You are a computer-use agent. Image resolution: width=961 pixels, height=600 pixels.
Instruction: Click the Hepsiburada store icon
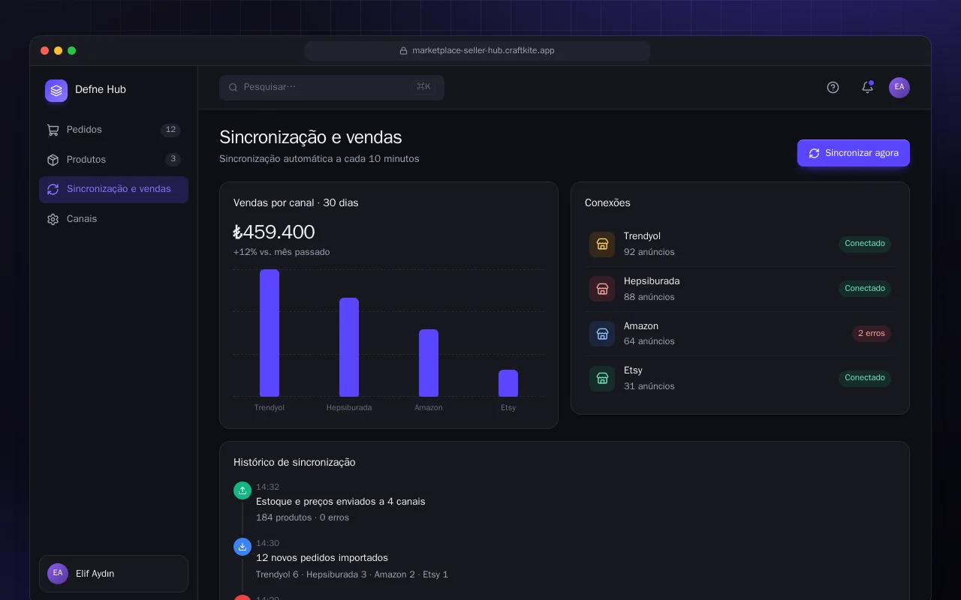[x=602, y=289]
